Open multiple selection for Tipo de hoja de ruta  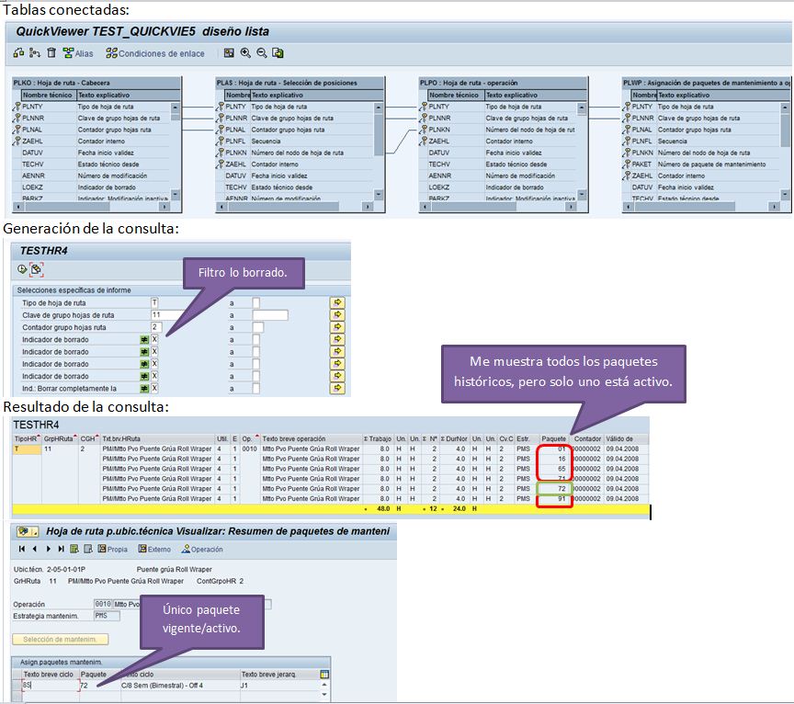337,302
